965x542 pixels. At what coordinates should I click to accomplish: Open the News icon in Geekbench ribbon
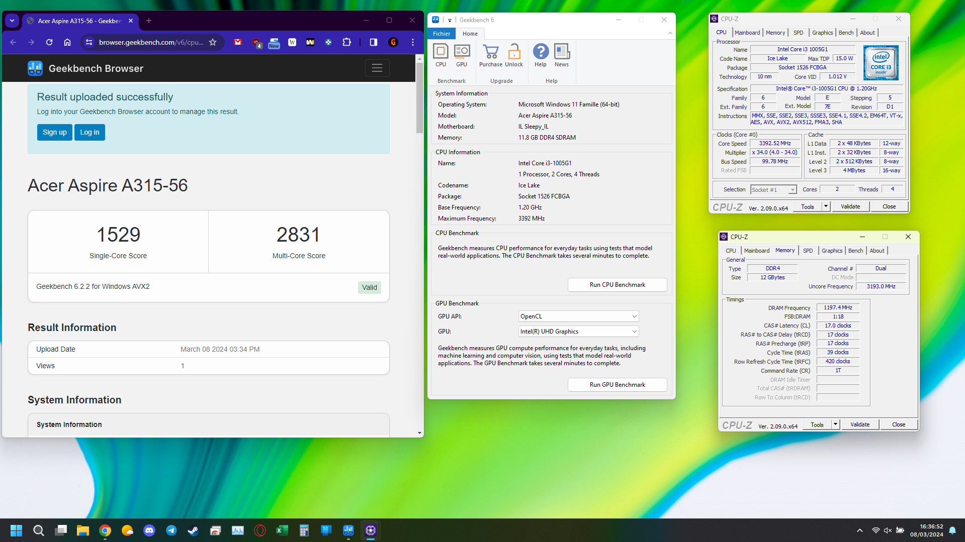(562, 55)
